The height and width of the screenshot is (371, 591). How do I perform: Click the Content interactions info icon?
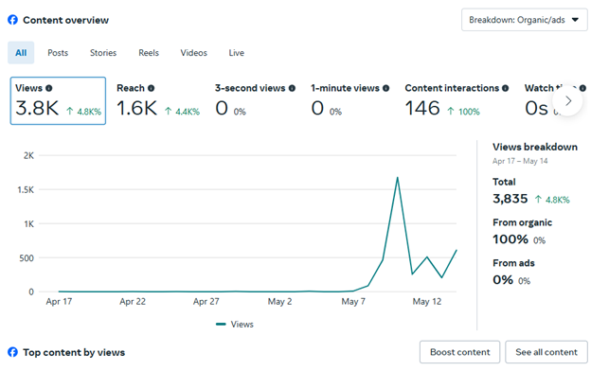pos(506,88)
